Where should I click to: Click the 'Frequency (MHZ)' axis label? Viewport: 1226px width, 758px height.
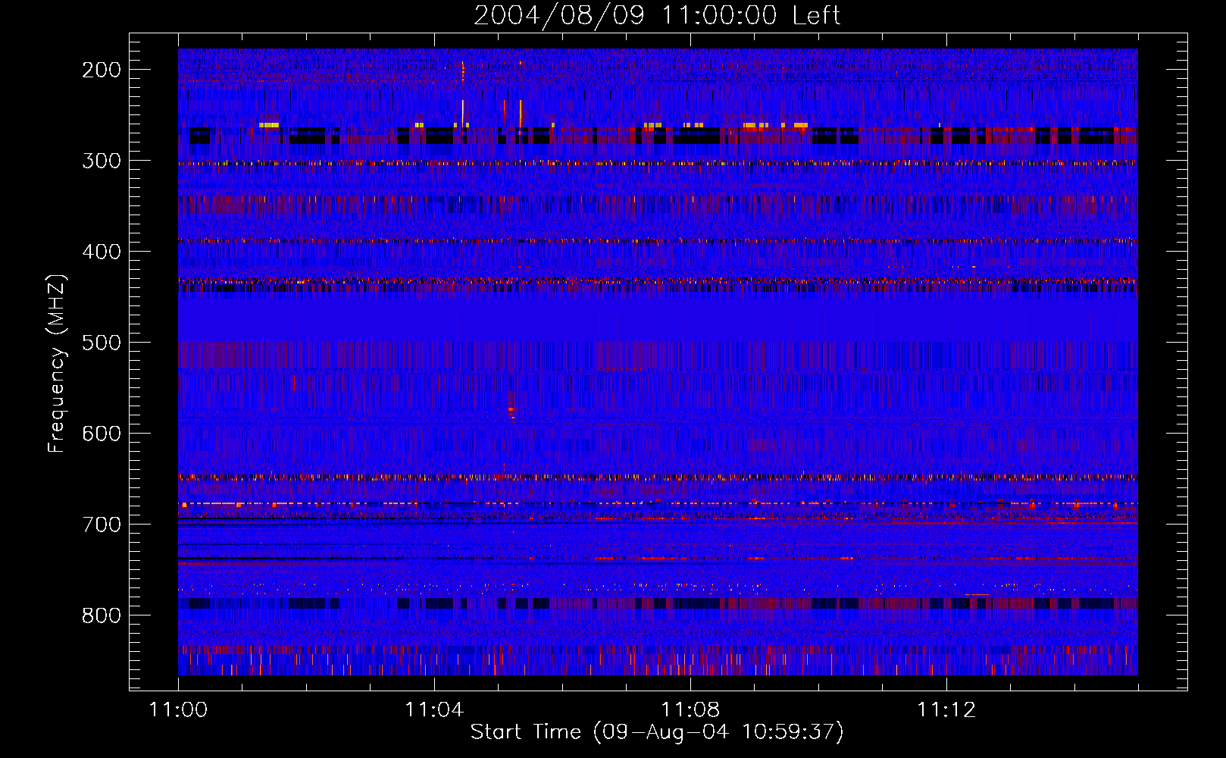(x=57, y=363)
